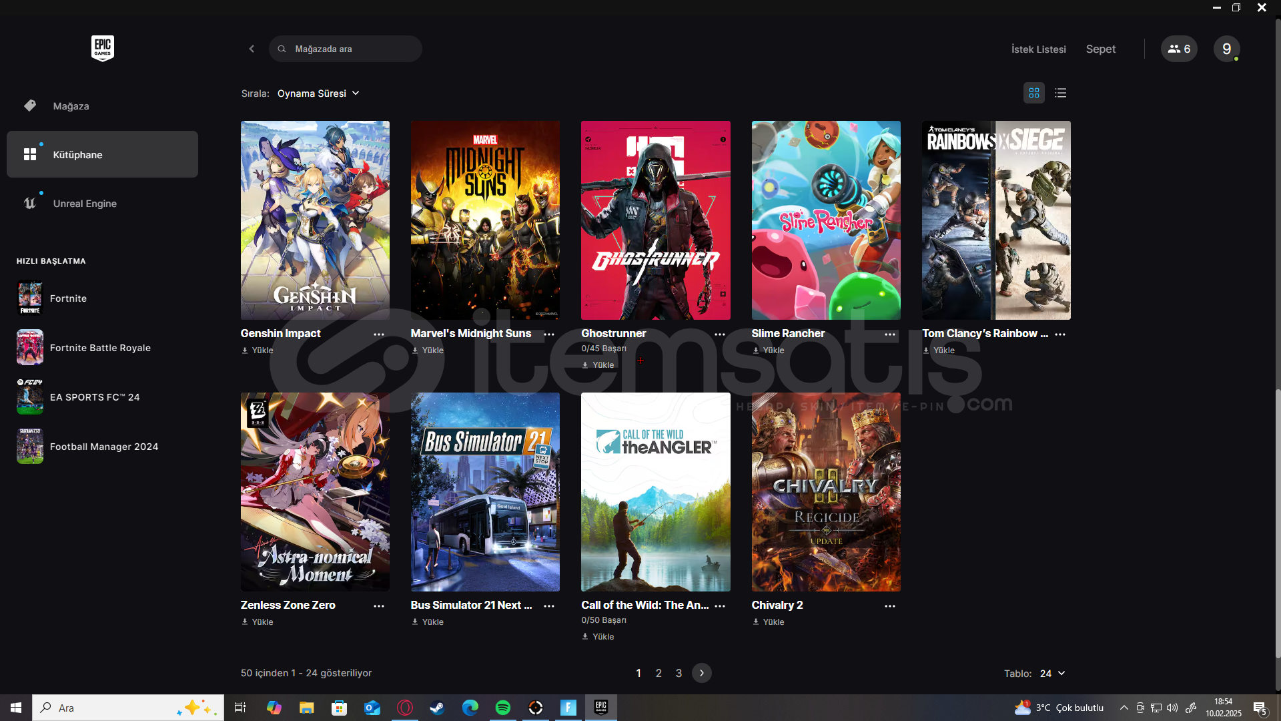The width and height of the screenshot is (1281, 721).
Task: Click the Mağazada ara search field
Action: [346, 49]
